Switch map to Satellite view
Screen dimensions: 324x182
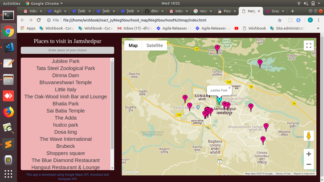(x=154, y=45)
